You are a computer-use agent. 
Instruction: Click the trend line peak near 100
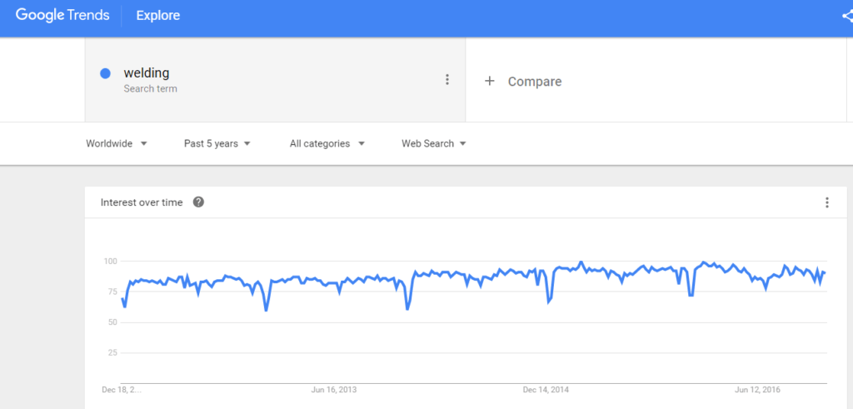click(x=581, y=262)
